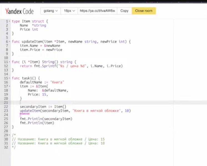Click line number 28 in the gutter

tap(6, 131)
